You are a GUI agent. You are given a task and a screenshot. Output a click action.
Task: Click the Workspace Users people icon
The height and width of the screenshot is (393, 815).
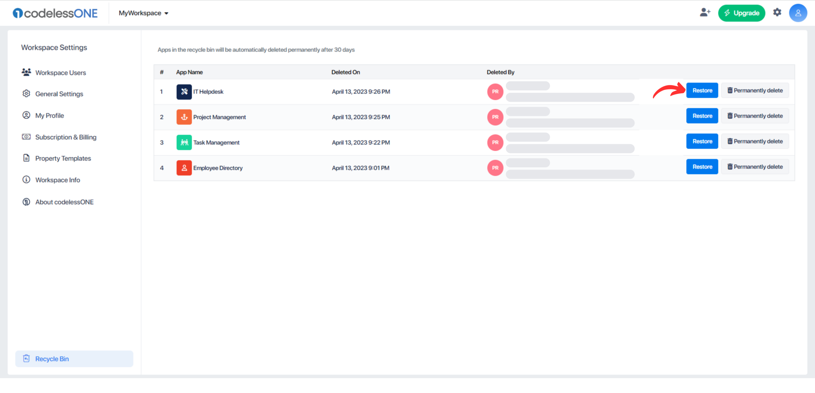[x=26, y=72]
